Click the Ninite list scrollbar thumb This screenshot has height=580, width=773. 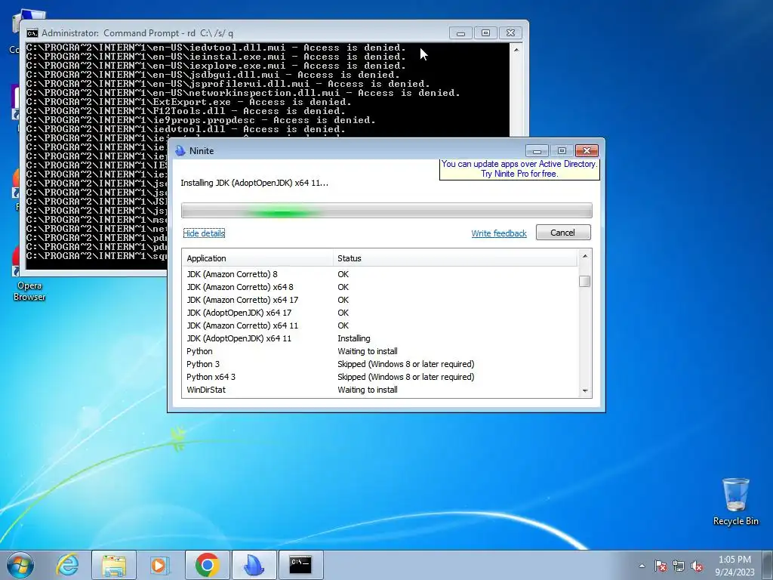tap(585, 281)
